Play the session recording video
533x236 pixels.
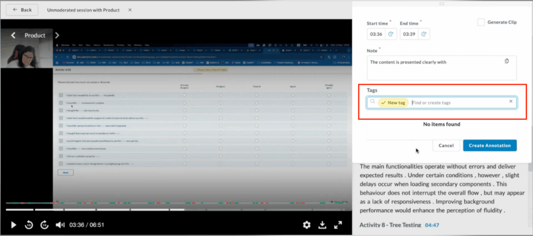tap(14, 225)
